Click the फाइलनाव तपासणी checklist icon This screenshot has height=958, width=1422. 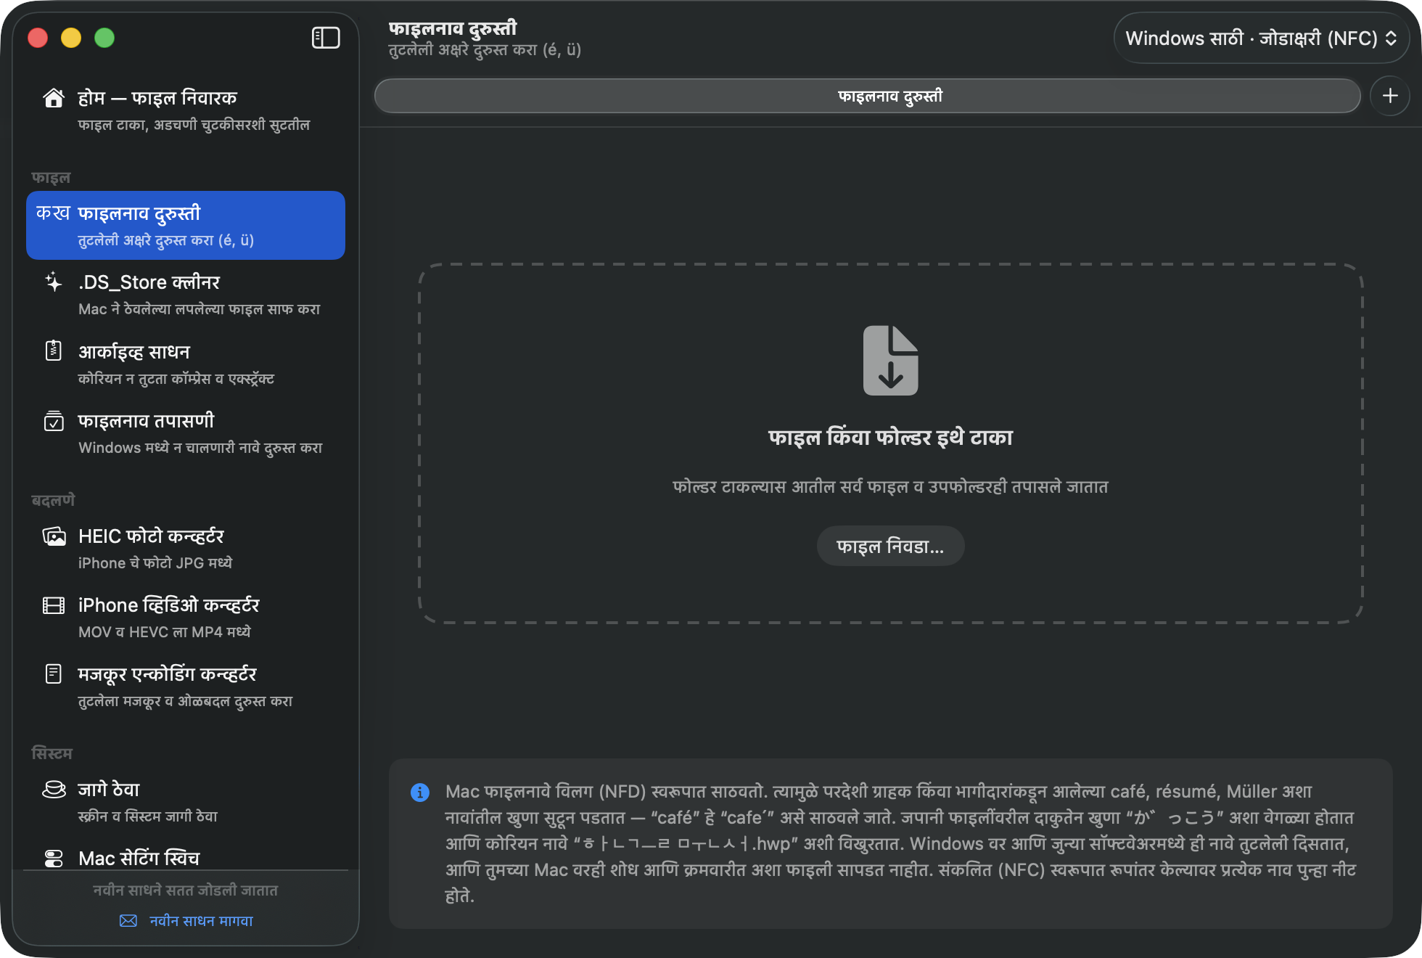(x=54, y=420)
